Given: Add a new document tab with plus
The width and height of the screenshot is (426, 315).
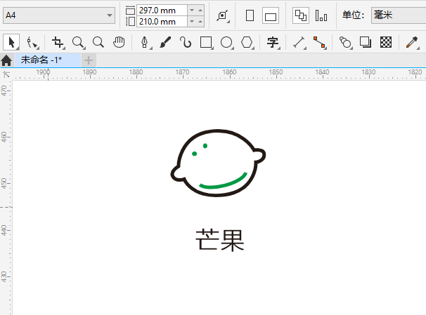Looking at the screenshot, I should point(89,60).
